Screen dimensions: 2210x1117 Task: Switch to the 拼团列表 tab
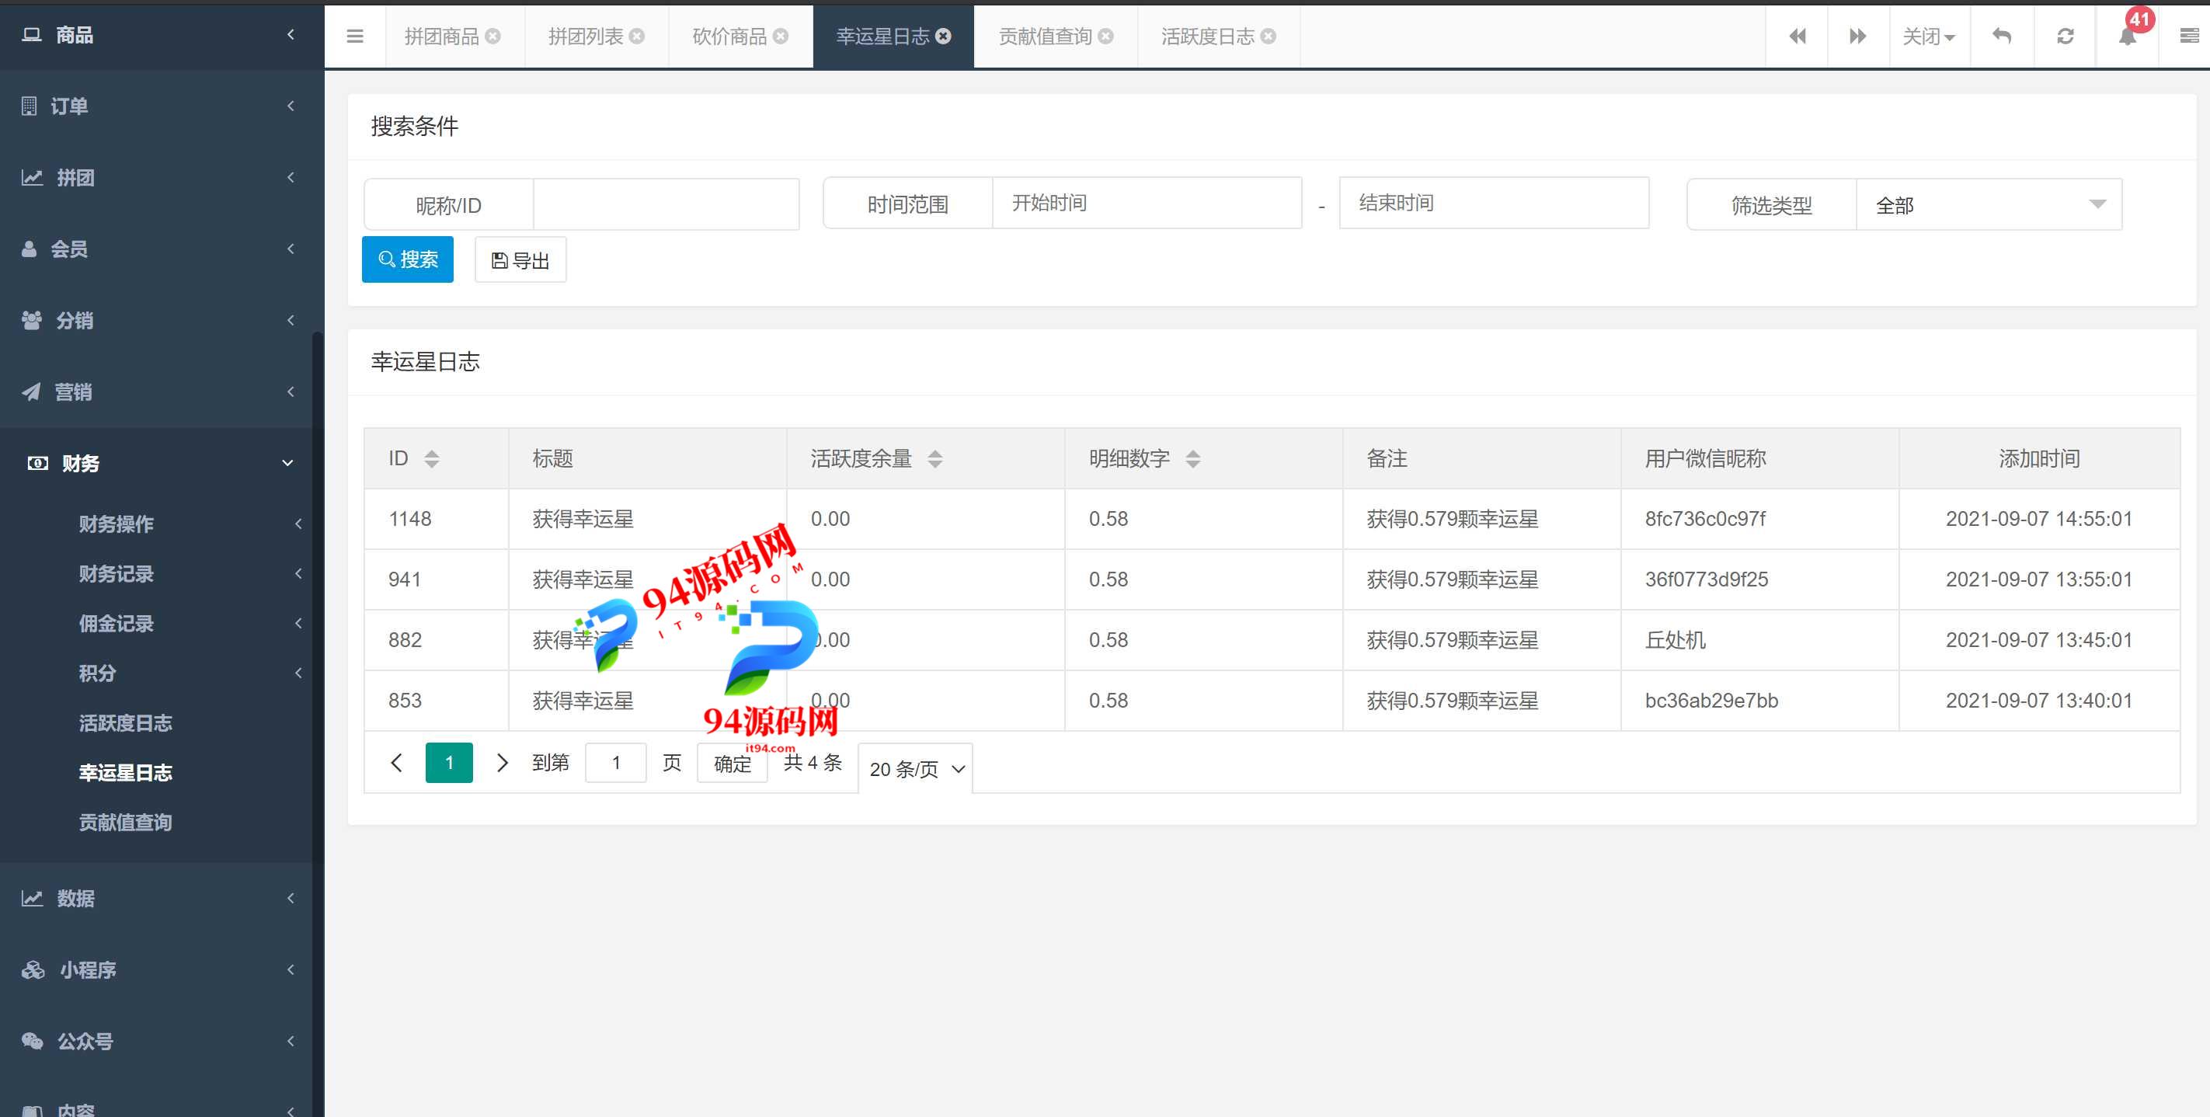tap(586, 36)
